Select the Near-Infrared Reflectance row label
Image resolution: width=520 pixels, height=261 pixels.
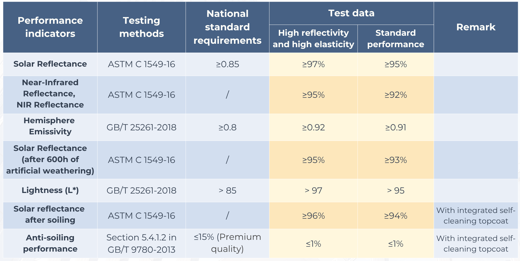(x=50, y=94)
